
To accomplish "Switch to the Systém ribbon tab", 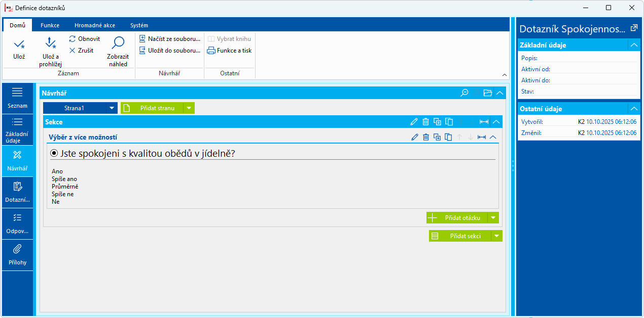I will 139,25.
